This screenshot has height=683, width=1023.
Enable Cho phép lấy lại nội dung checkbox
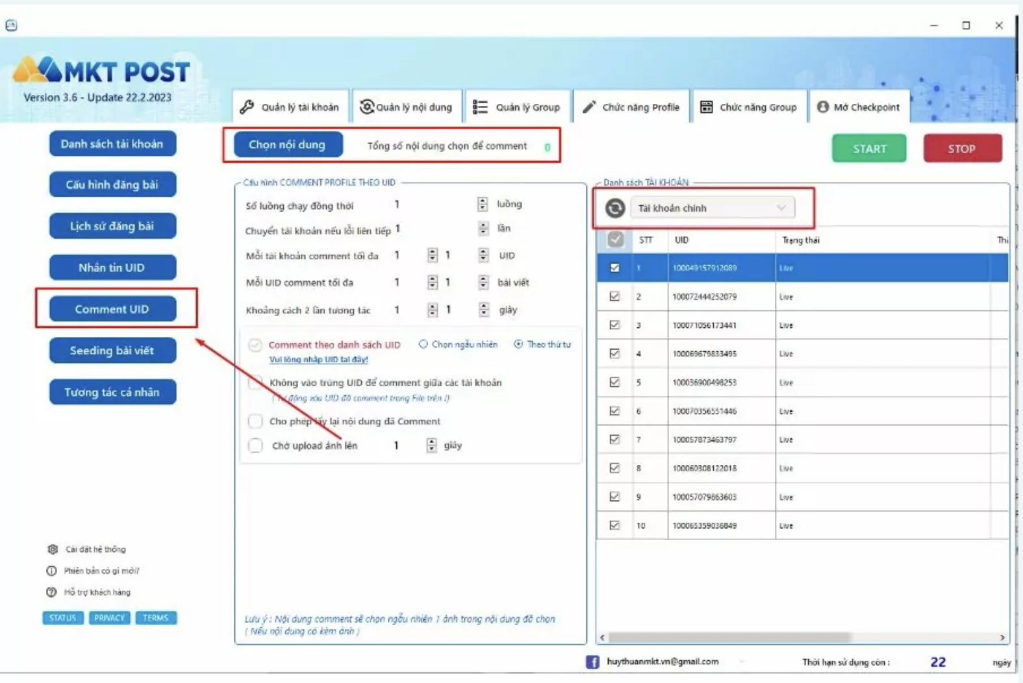click(x=255, y=421)
